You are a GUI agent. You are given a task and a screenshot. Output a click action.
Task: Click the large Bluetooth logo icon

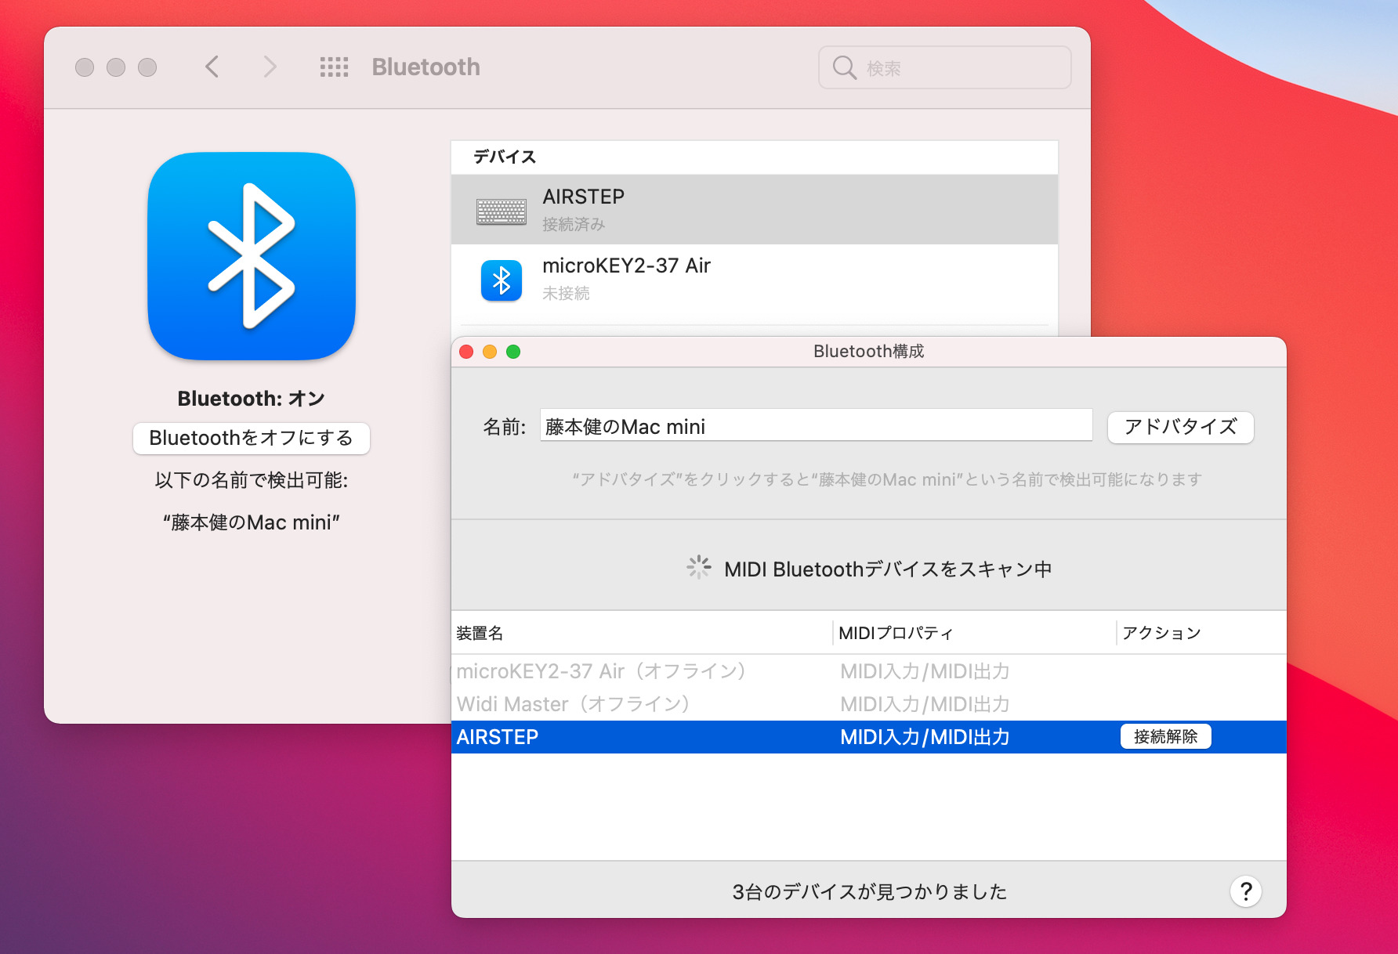coord(252,256)
